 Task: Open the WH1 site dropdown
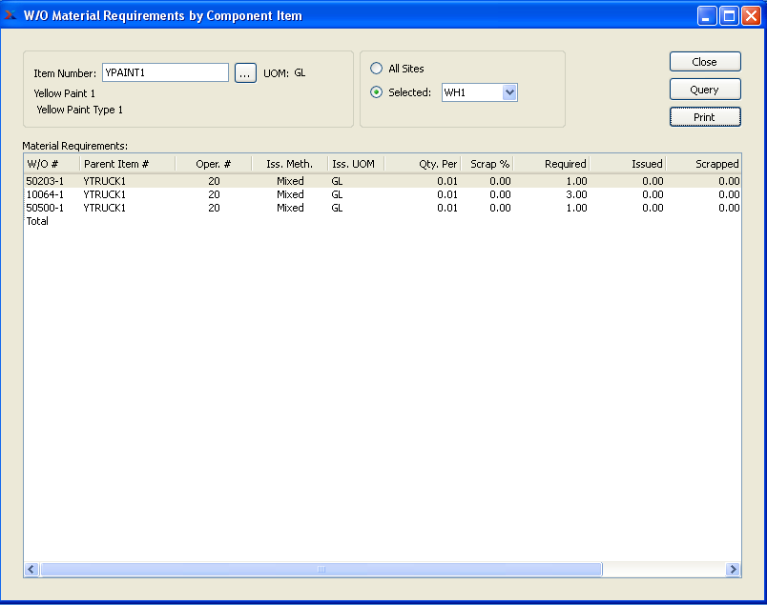508,92
